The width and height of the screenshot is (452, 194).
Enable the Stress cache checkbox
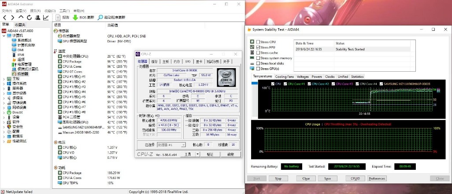pyautogui.click(x=258, y=53)
